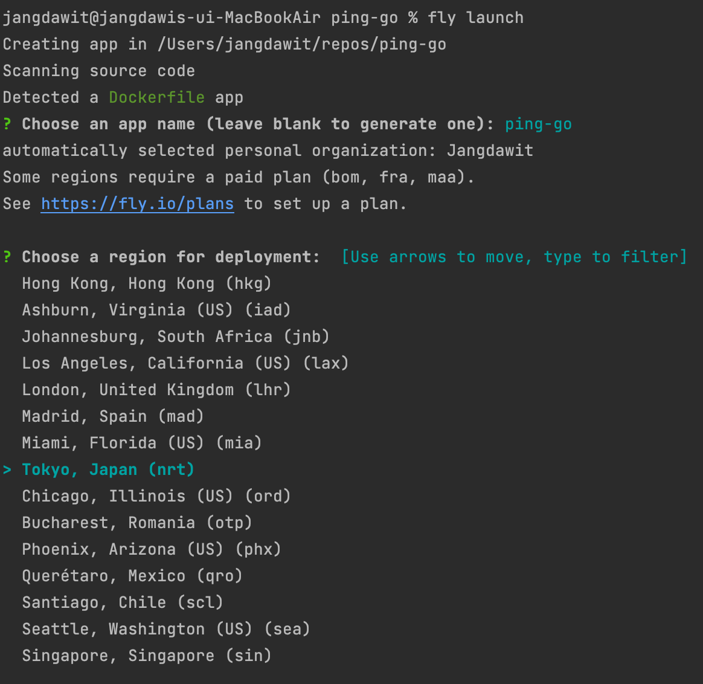This screenshot has height=684, width=703.
Task: Select London, United Kingdom (lhr)
Action: tap(156, 390)
